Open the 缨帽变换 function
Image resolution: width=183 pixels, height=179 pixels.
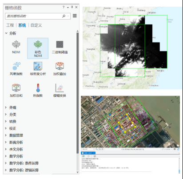(x=60, y=90)
